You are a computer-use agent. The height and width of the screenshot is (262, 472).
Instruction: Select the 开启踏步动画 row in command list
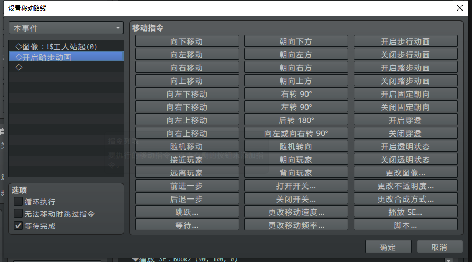pyautogui.click(x=66, y=57)
